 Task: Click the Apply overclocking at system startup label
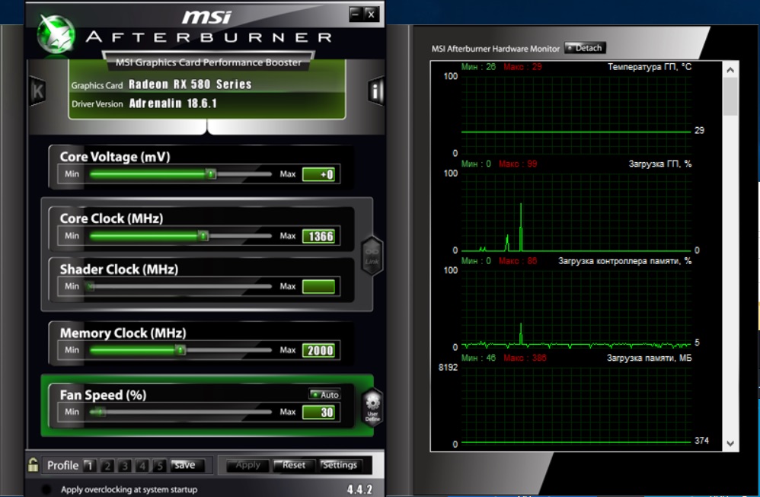129,489
